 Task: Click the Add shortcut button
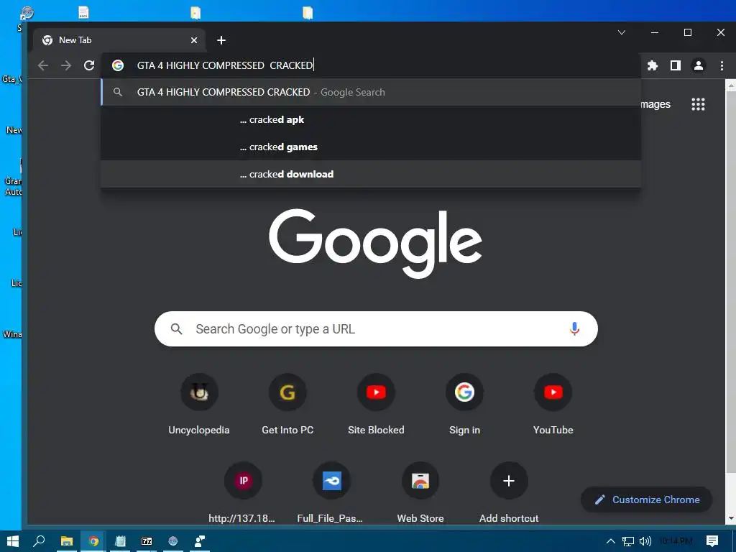(x=509, y=493)
